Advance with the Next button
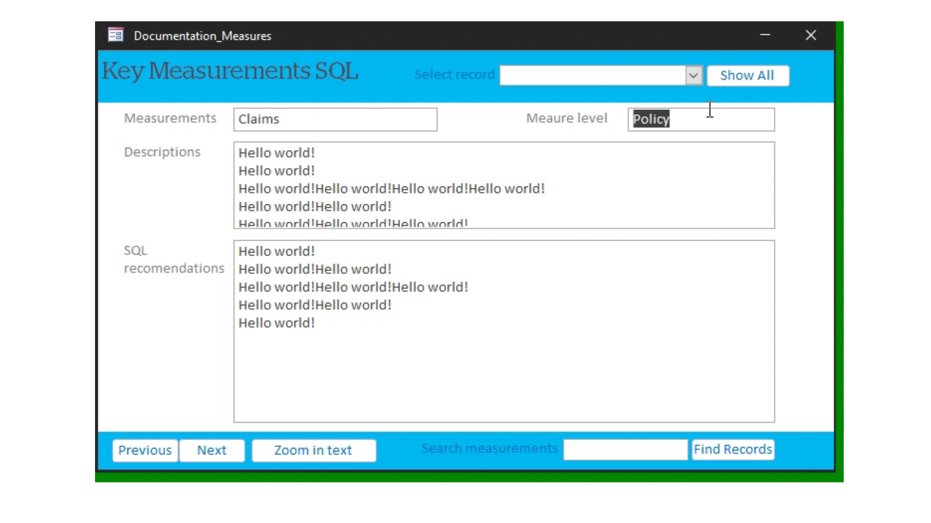 212,450
